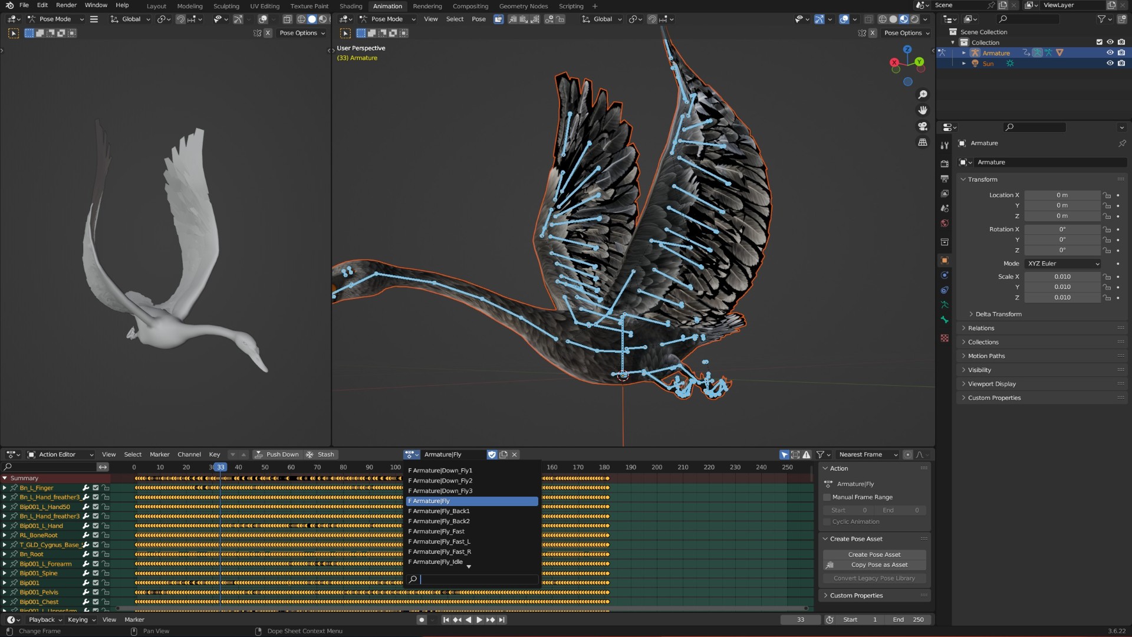Toggle Bn_L_Finger channel mute checkbox

click(x=96, y=488)
